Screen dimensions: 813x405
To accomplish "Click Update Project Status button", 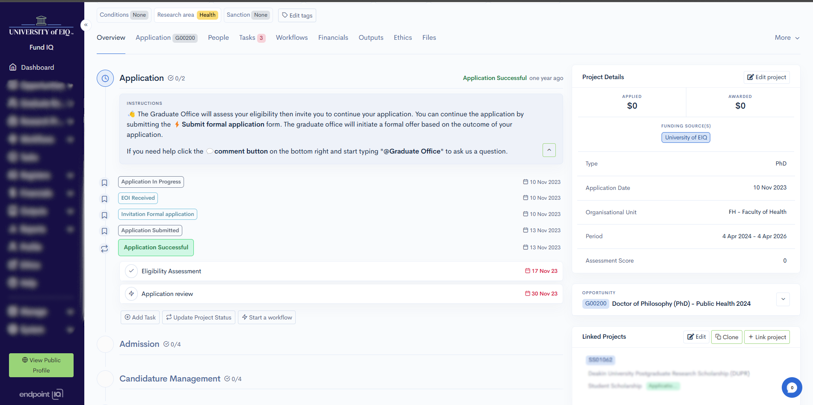I will [x=199, y=317].
